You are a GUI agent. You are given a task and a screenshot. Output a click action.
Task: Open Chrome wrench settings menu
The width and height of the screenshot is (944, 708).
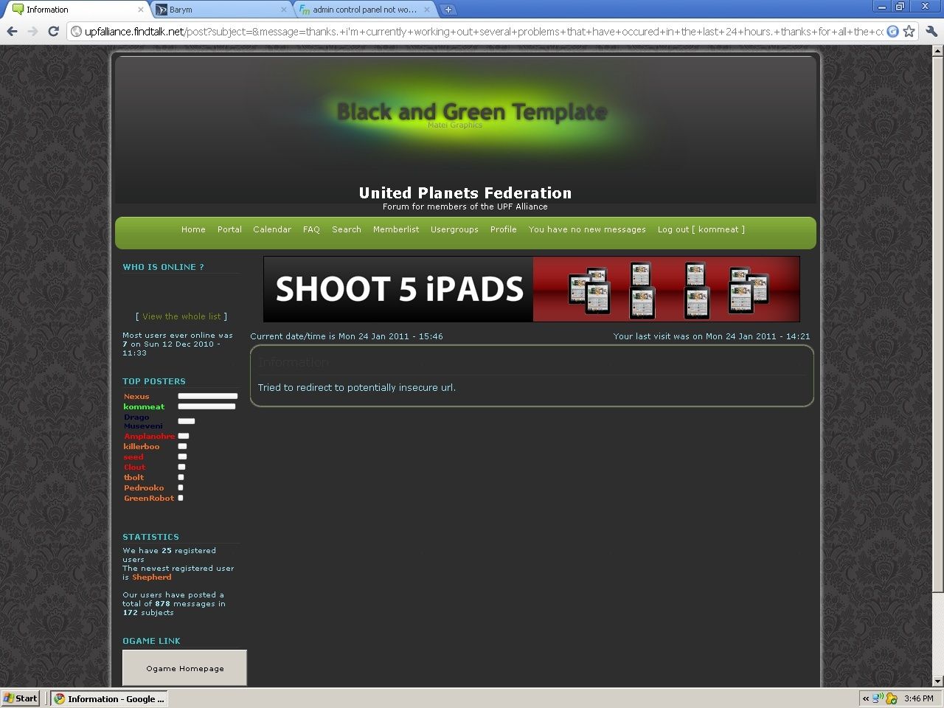pyautogui.click(x=931, y=31)
